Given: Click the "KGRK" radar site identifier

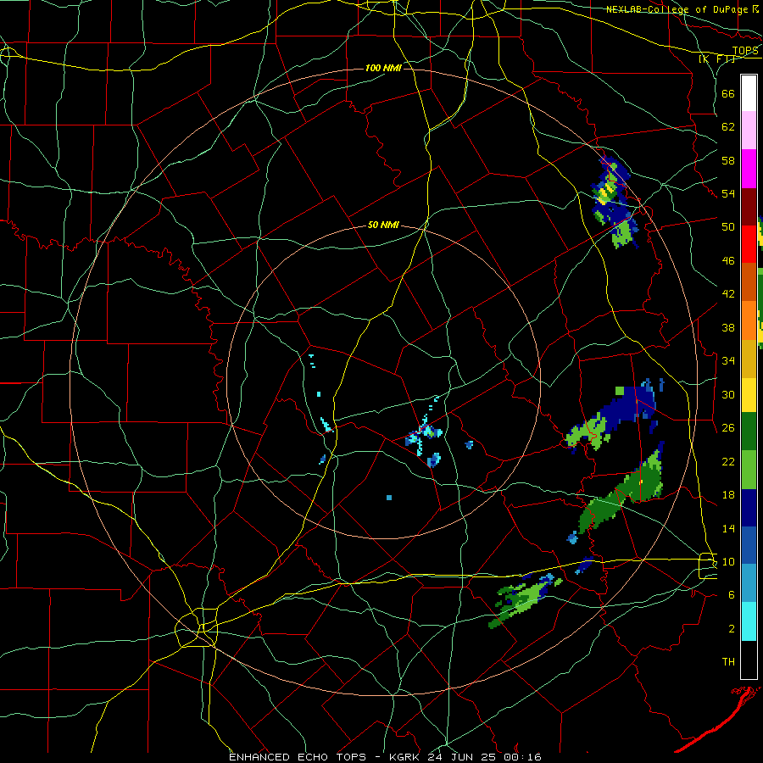Looking at the screenshot, I should click(x=406, y=757).
